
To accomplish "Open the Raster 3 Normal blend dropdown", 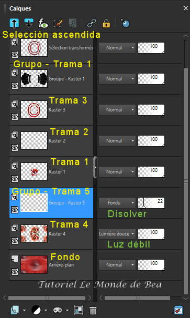I will tap(117, 110).
